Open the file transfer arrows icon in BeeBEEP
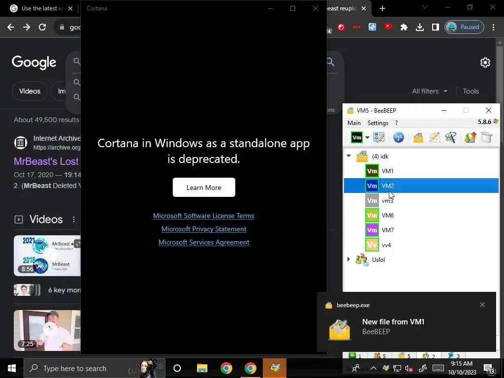The height and width of the screenshot is (378, 504). coord(470,138)
